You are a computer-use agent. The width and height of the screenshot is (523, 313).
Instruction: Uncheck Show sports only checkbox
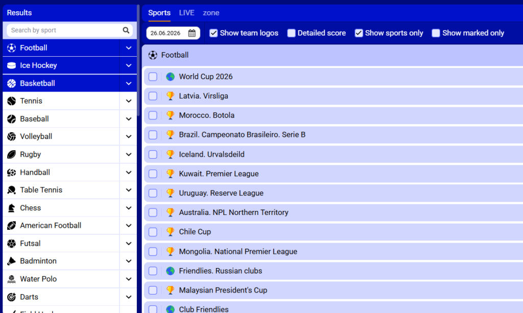point(359,33)
